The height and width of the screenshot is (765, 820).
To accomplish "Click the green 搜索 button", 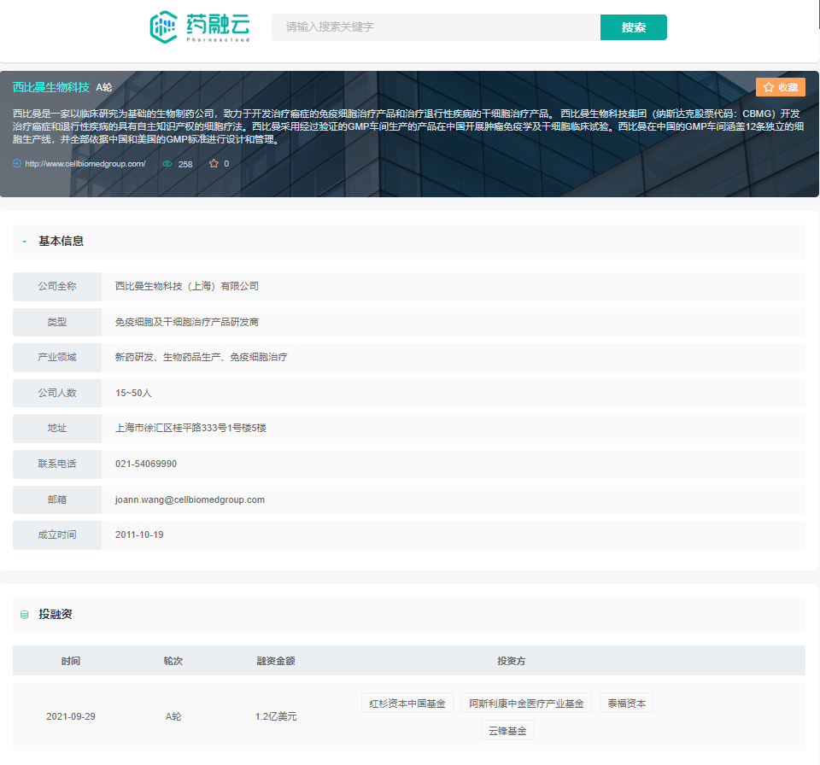I will point(633,27).
